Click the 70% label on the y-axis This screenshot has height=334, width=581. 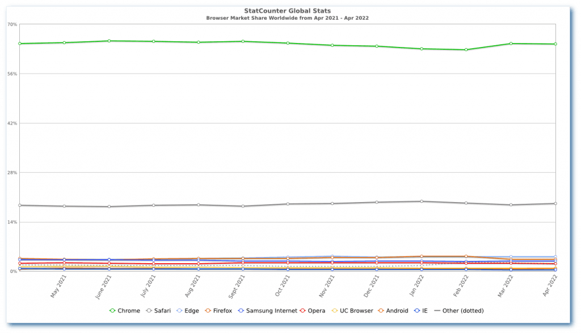point(11,24)
